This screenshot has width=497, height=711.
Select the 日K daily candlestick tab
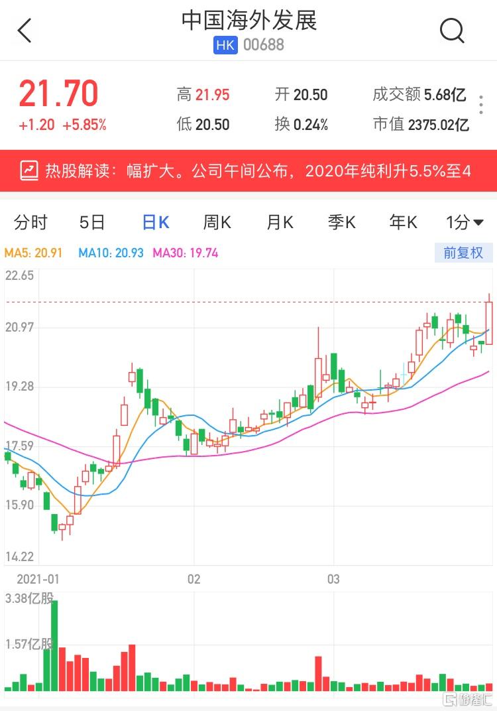coord(156,223)
